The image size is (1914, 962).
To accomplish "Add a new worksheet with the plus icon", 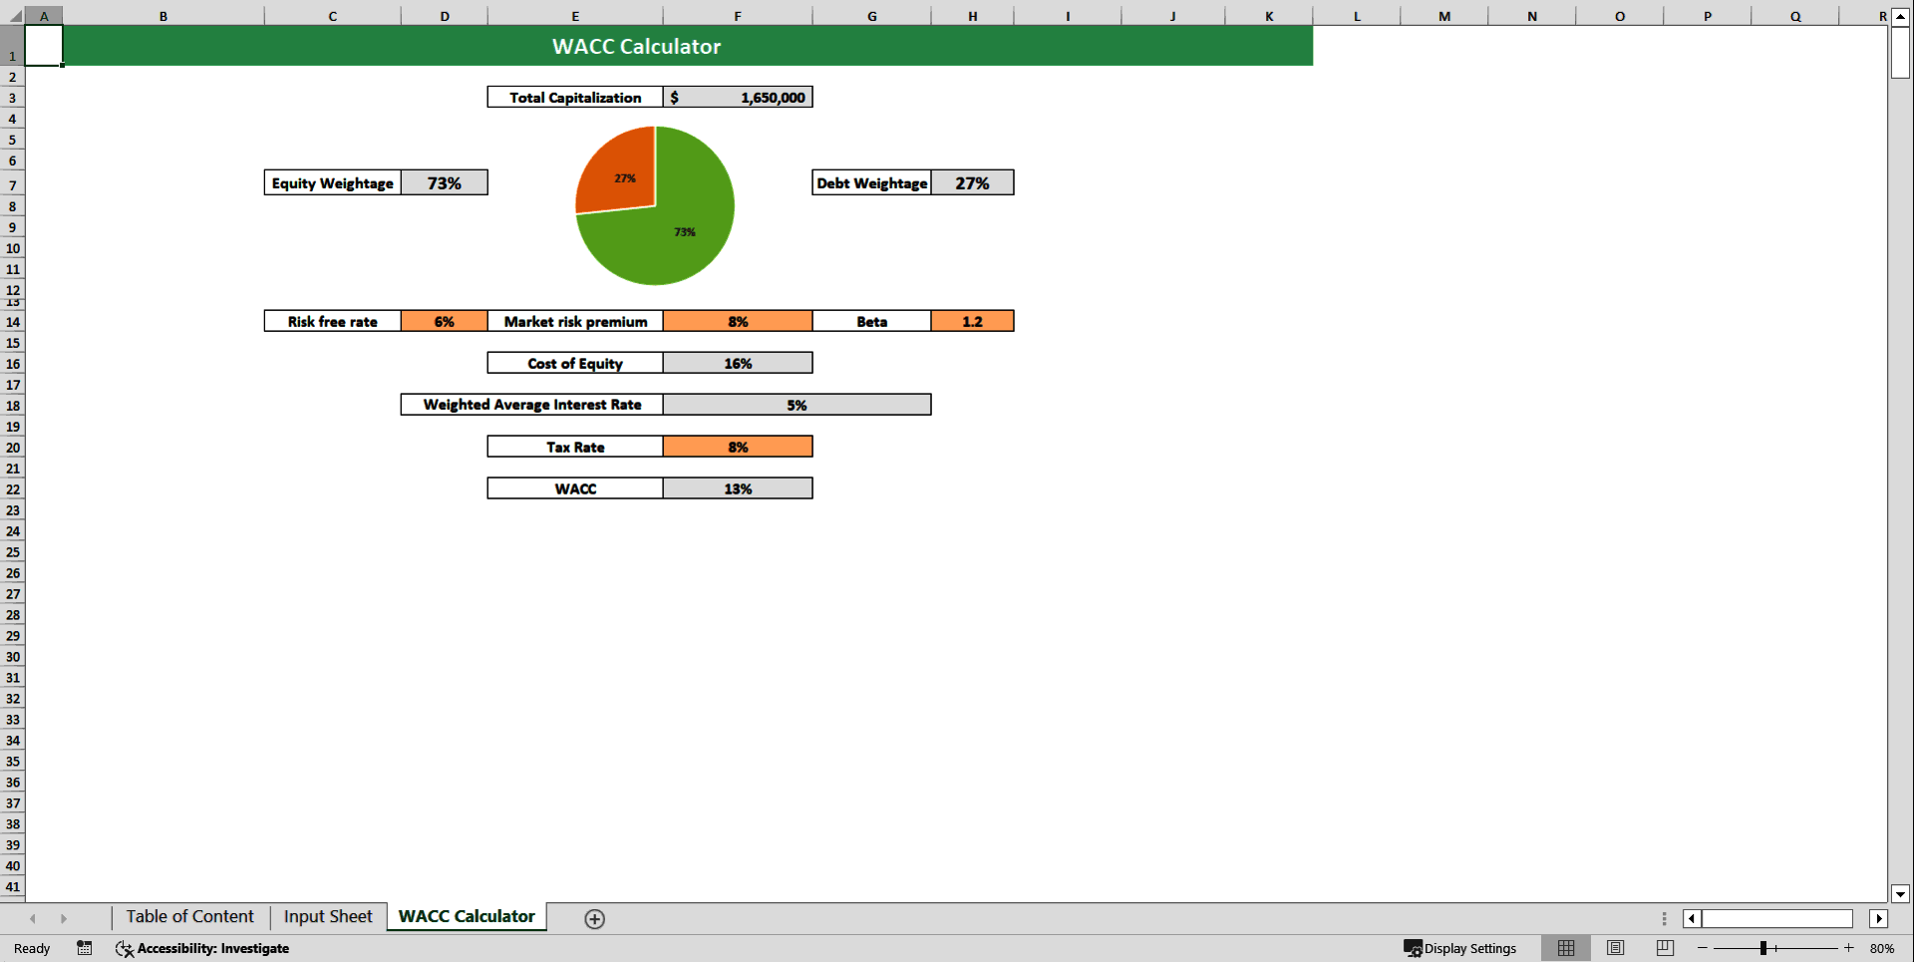I will click(594, 918).
